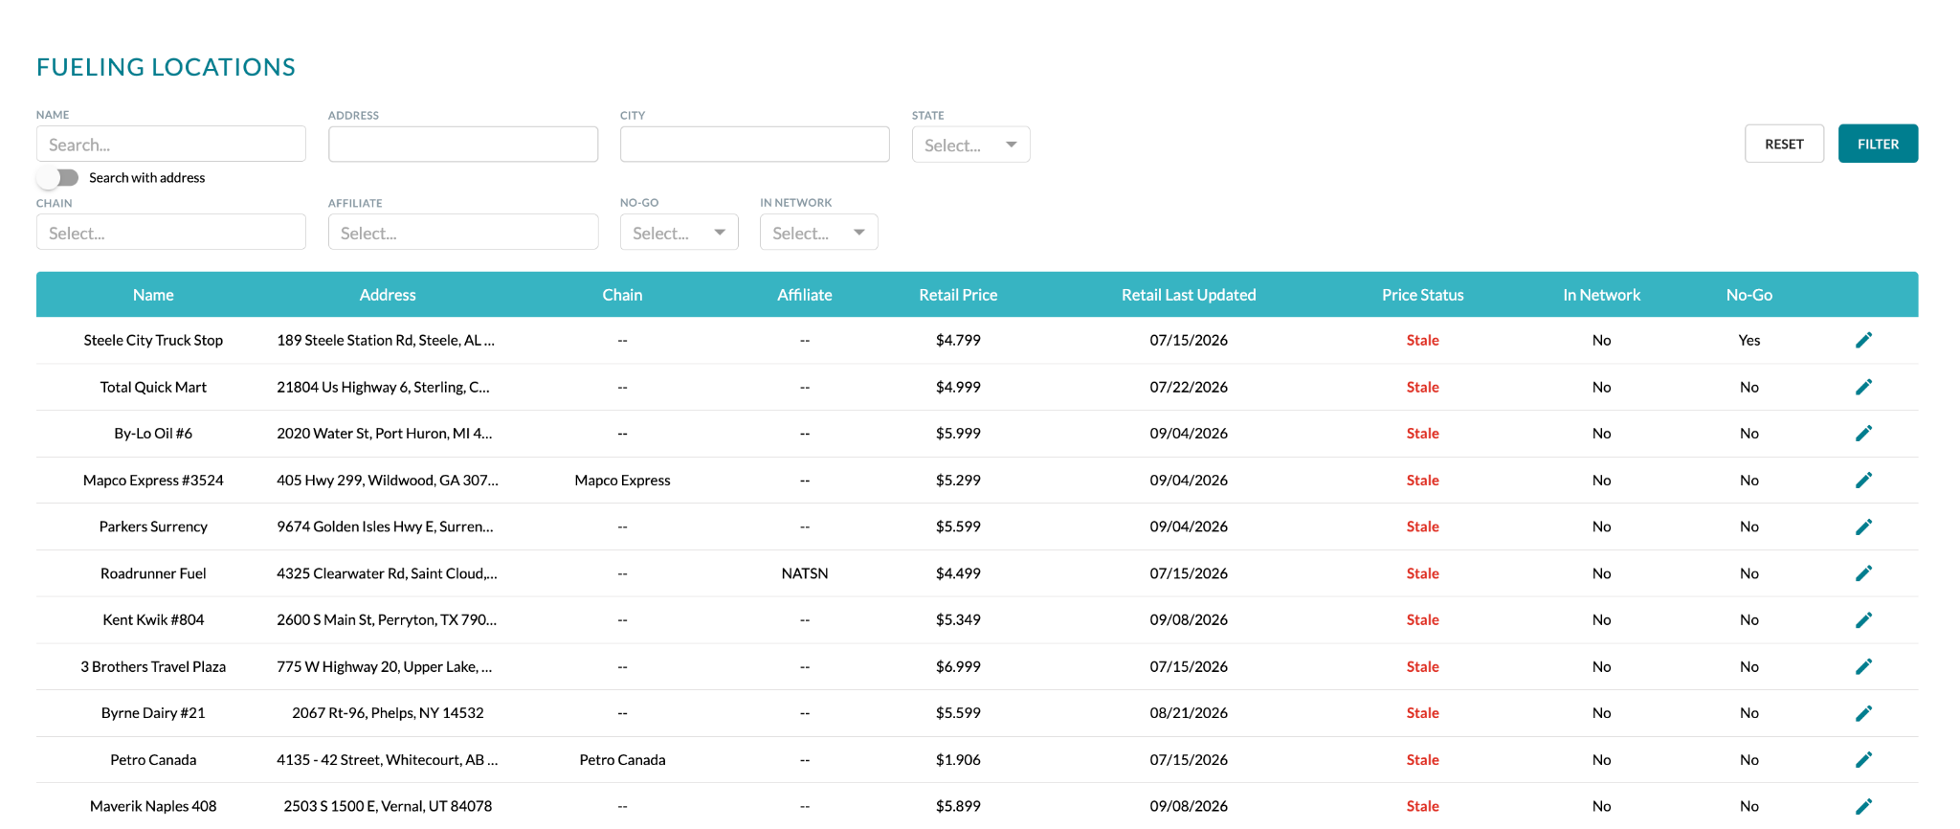Open the State dropdown
This screenshot has width=1960, height=829.
[970, 145]
